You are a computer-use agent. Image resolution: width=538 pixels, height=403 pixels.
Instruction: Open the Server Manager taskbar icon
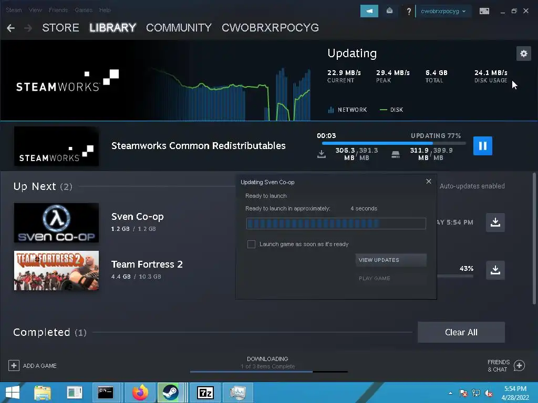[x=74, y=393]
